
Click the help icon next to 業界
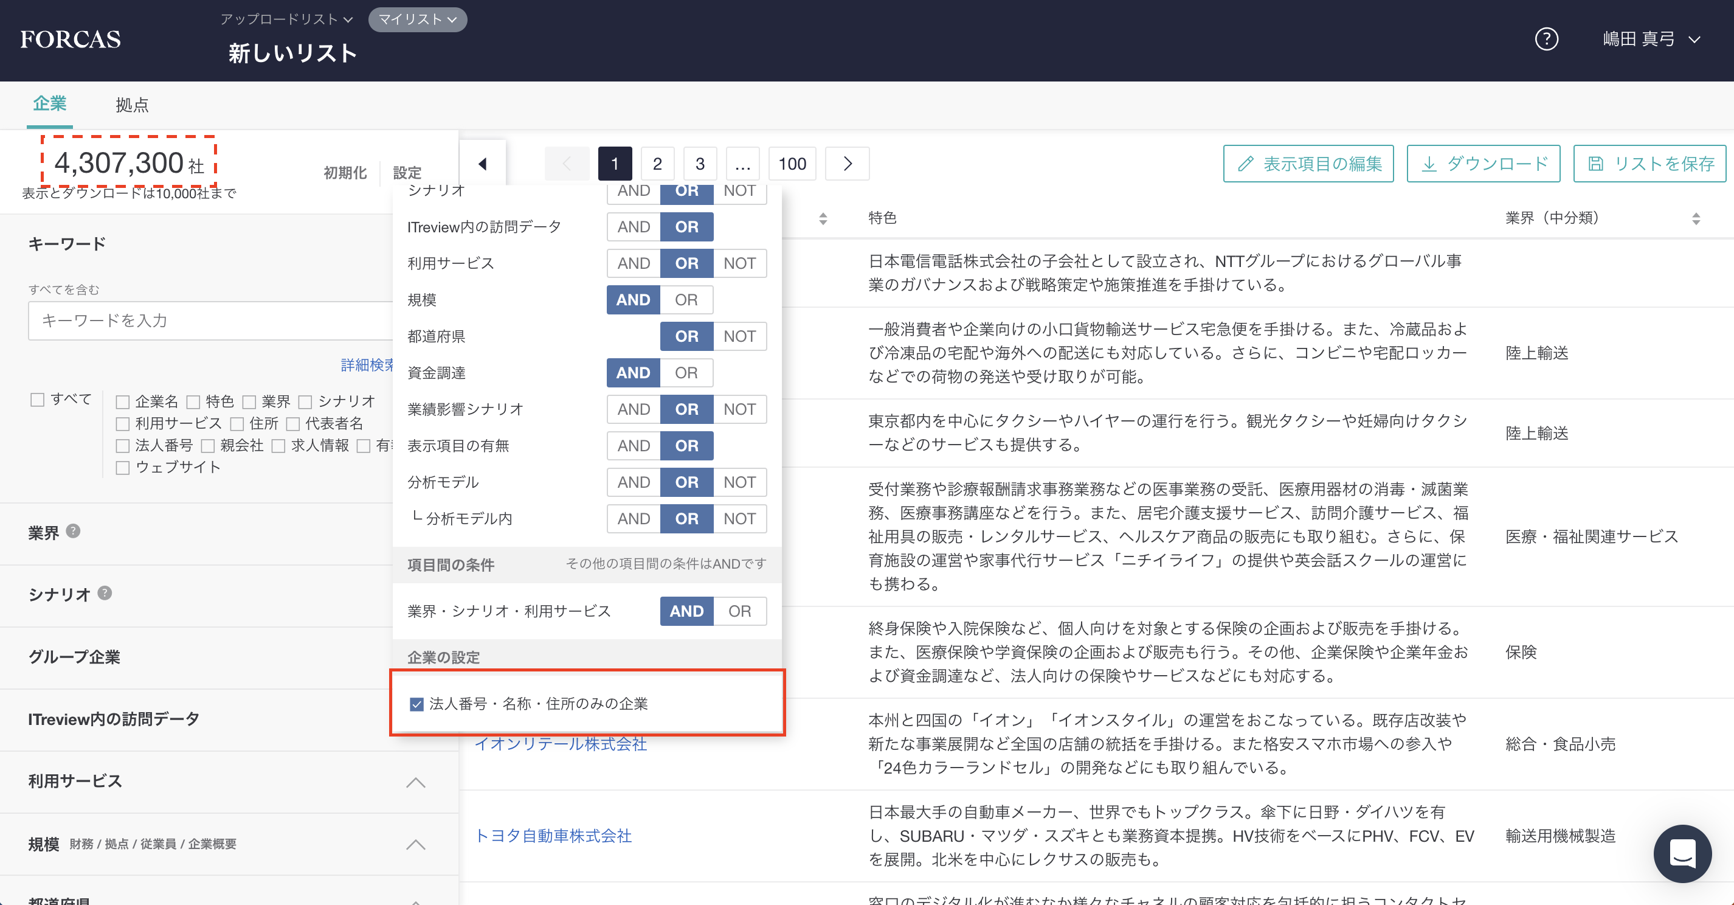pyautogui.click(x=74, y=532)
